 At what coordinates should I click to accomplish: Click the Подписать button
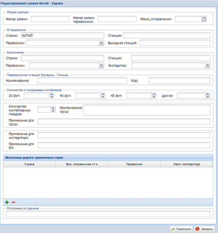pyautogui.click(x=181, y=229)
